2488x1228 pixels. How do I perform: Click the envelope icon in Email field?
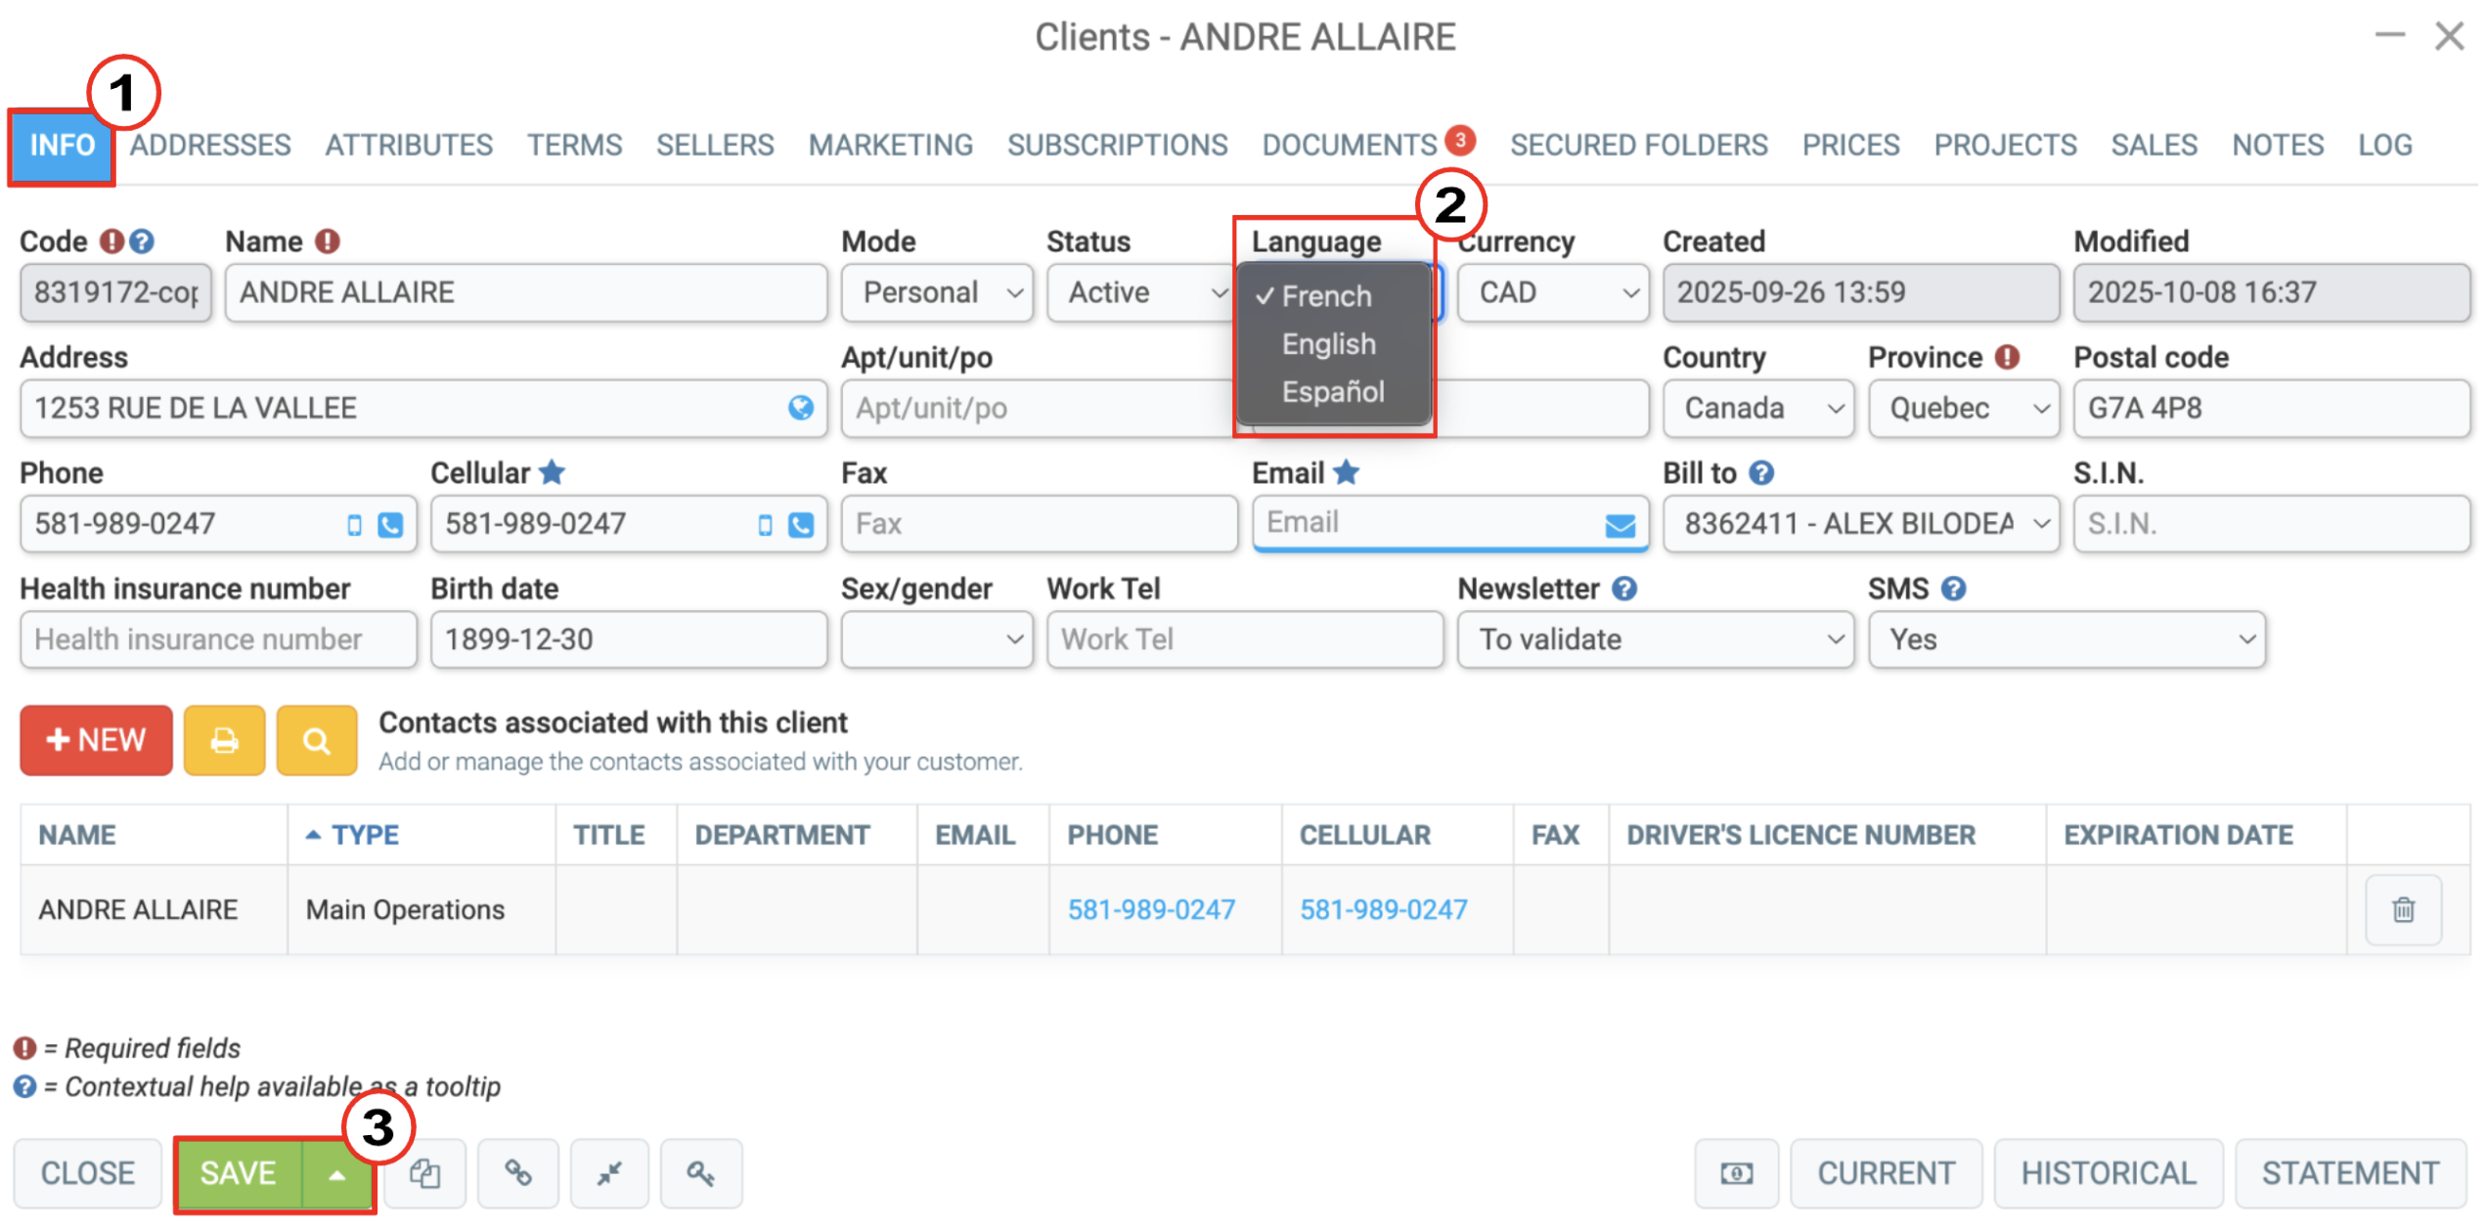click(1620, 525)
